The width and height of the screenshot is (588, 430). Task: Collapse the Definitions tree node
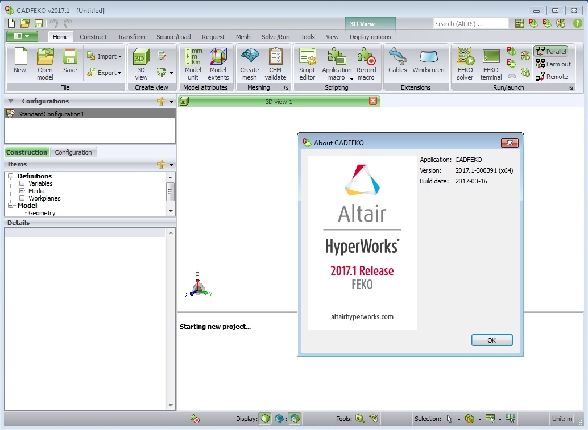pos(10,176)
